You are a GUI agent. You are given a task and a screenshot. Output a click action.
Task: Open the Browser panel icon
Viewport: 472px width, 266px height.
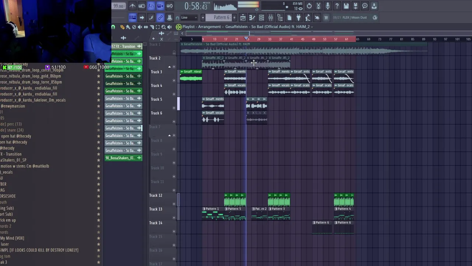[280, 17]
